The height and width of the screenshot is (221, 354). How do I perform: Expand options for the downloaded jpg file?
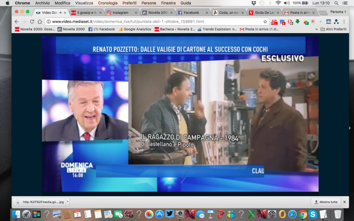coord(67,202)
